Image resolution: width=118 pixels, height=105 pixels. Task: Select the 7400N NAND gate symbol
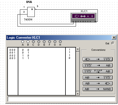[31, 12]
